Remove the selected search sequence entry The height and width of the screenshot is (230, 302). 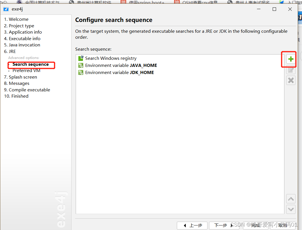(x=291, y=80)
